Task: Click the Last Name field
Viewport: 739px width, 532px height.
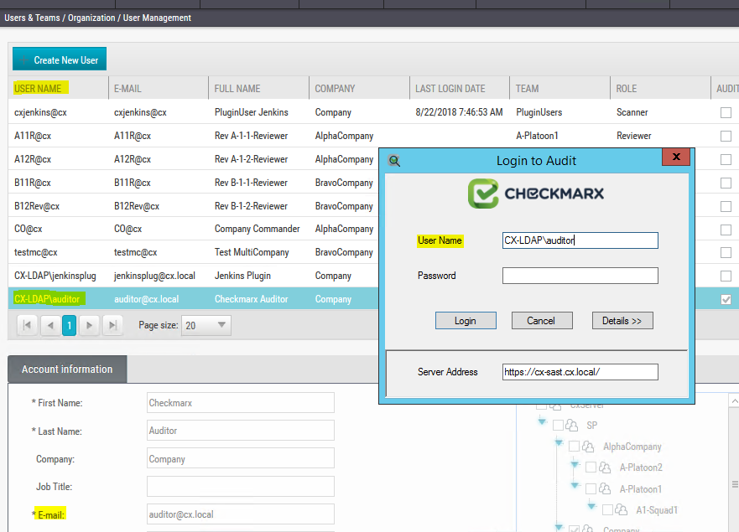Action: point(241,431)
